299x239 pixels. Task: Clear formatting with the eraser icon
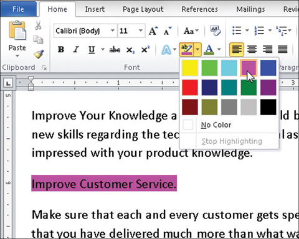(215, 30)
